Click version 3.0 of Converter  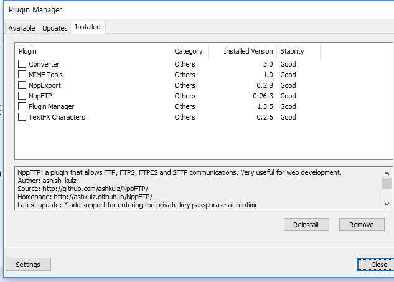(x=268, y=64)
